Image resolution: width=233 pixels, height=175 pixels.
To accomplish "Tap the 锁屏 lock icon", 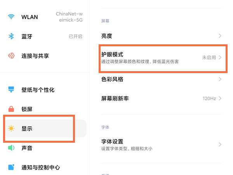I will point(11,109).
